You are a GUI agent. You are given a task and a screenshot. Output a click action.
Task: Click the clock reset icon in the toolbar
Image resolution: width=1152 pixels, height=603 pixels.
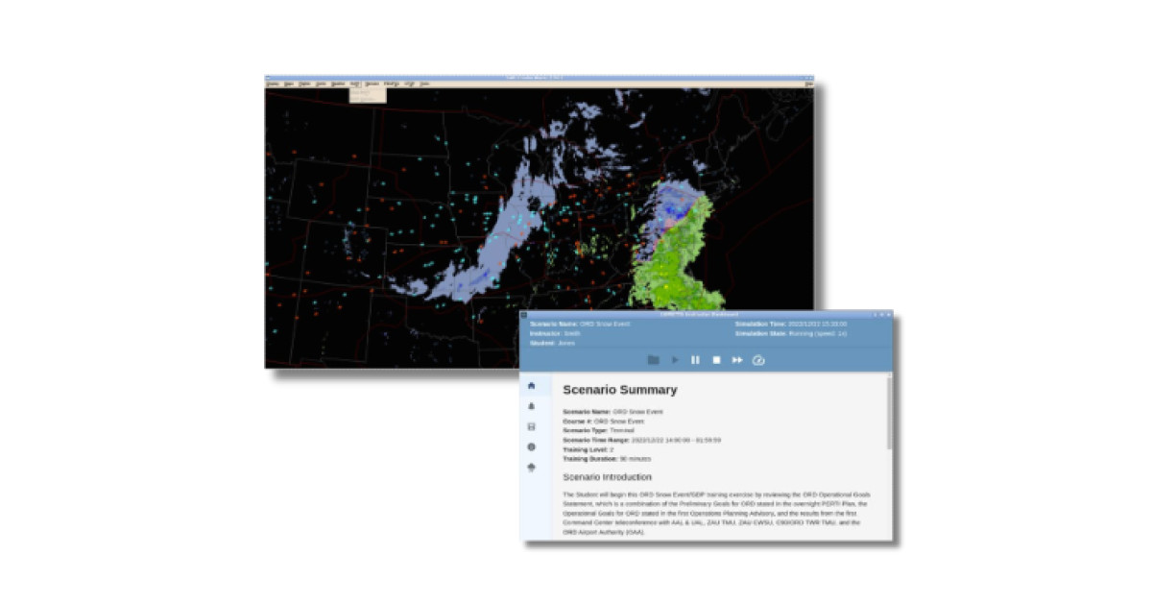coord(758,360)
